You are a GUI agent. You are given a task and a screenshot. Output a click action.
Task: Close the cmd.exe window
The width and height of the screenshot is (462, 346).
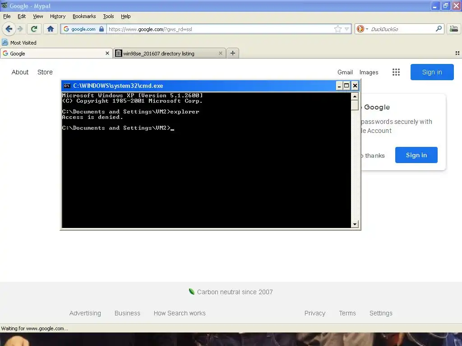point(355,86)
